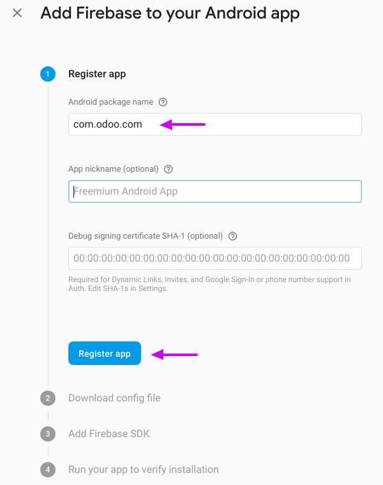Viewport: 383px width, 485px height.
Task: Select the step 2 number circle
Action: [47, 398]
